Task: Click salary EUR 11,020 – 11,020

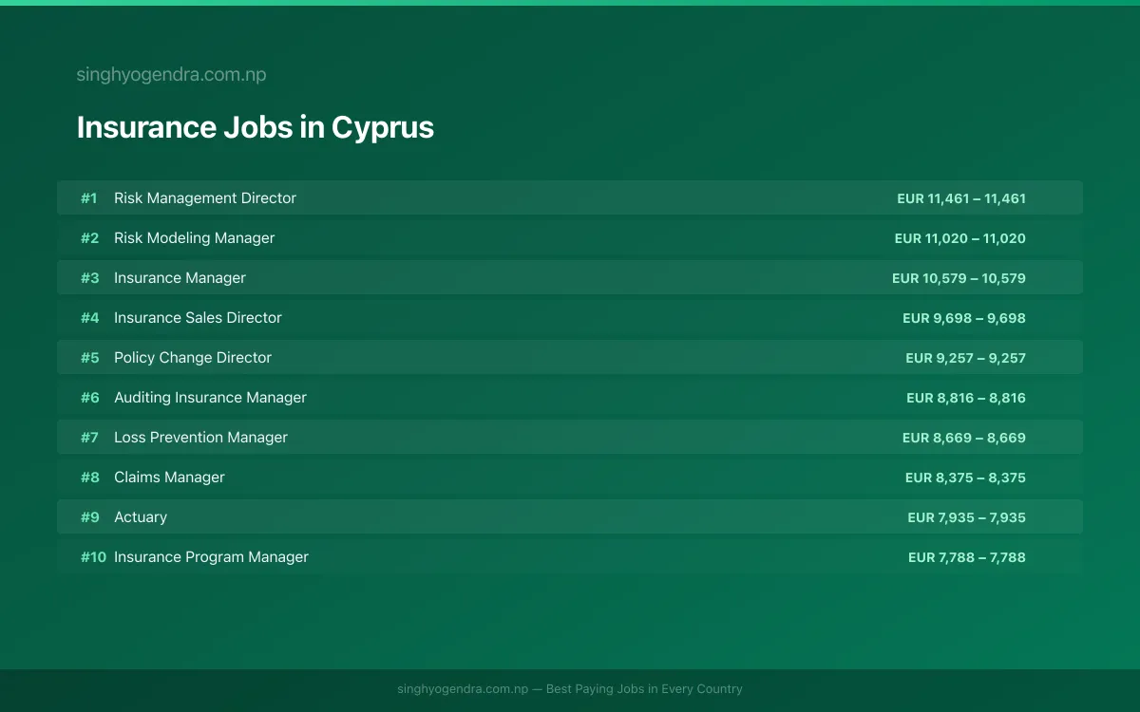Action: pos(960,238)
